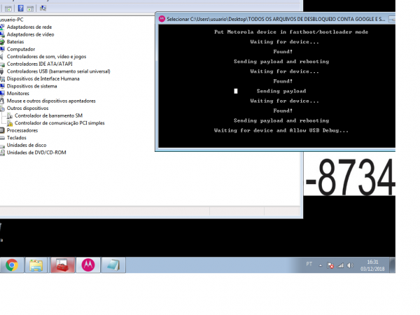Open Help from the blue question-mark icon

(x=20, y=8)
